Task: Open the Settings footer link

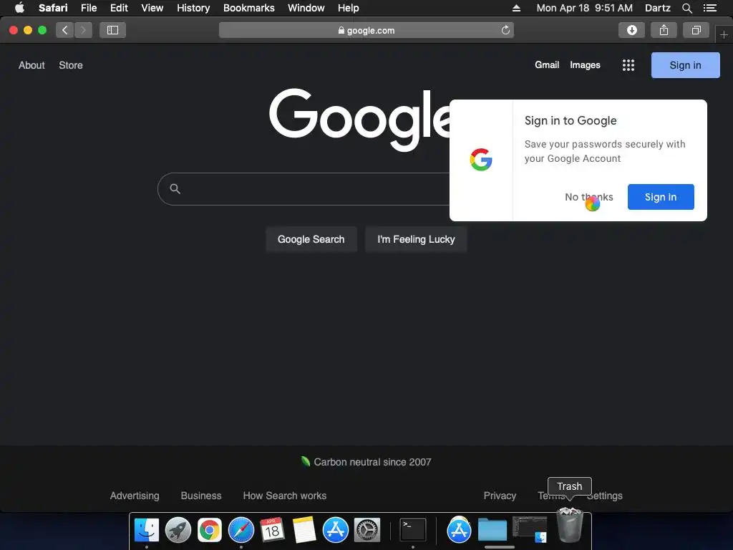Action: coord(604,496)
